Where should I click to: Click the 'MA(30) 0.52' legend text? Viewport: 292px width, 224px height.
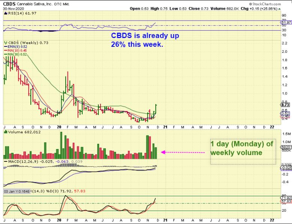tap(17, 54)
